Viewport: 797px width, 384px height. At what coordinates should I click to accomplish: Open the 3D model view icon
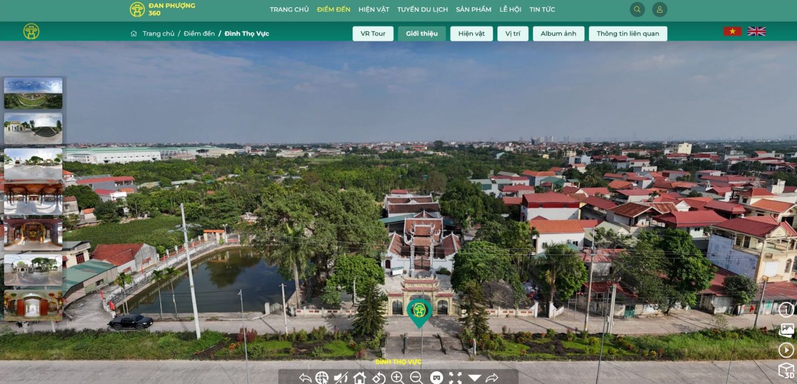(x=786, y=371)
